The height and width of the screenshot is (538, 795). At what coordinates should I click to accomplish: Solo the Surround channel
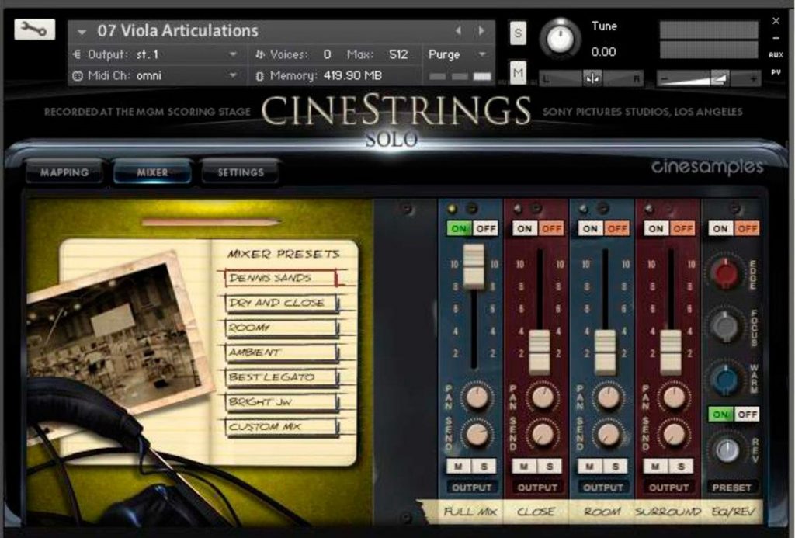pyautogui.click(x=681, y=466)
